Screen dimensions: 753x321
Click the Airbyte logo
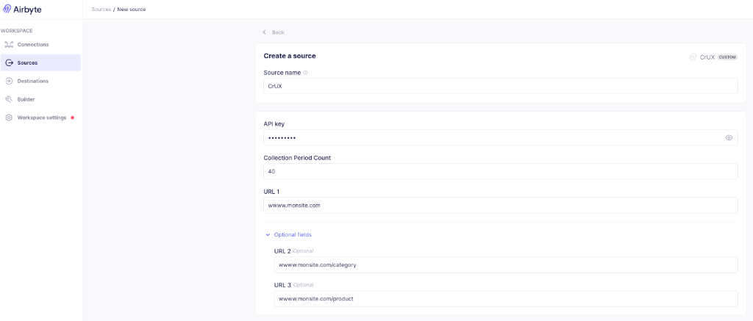coord(22,9)
